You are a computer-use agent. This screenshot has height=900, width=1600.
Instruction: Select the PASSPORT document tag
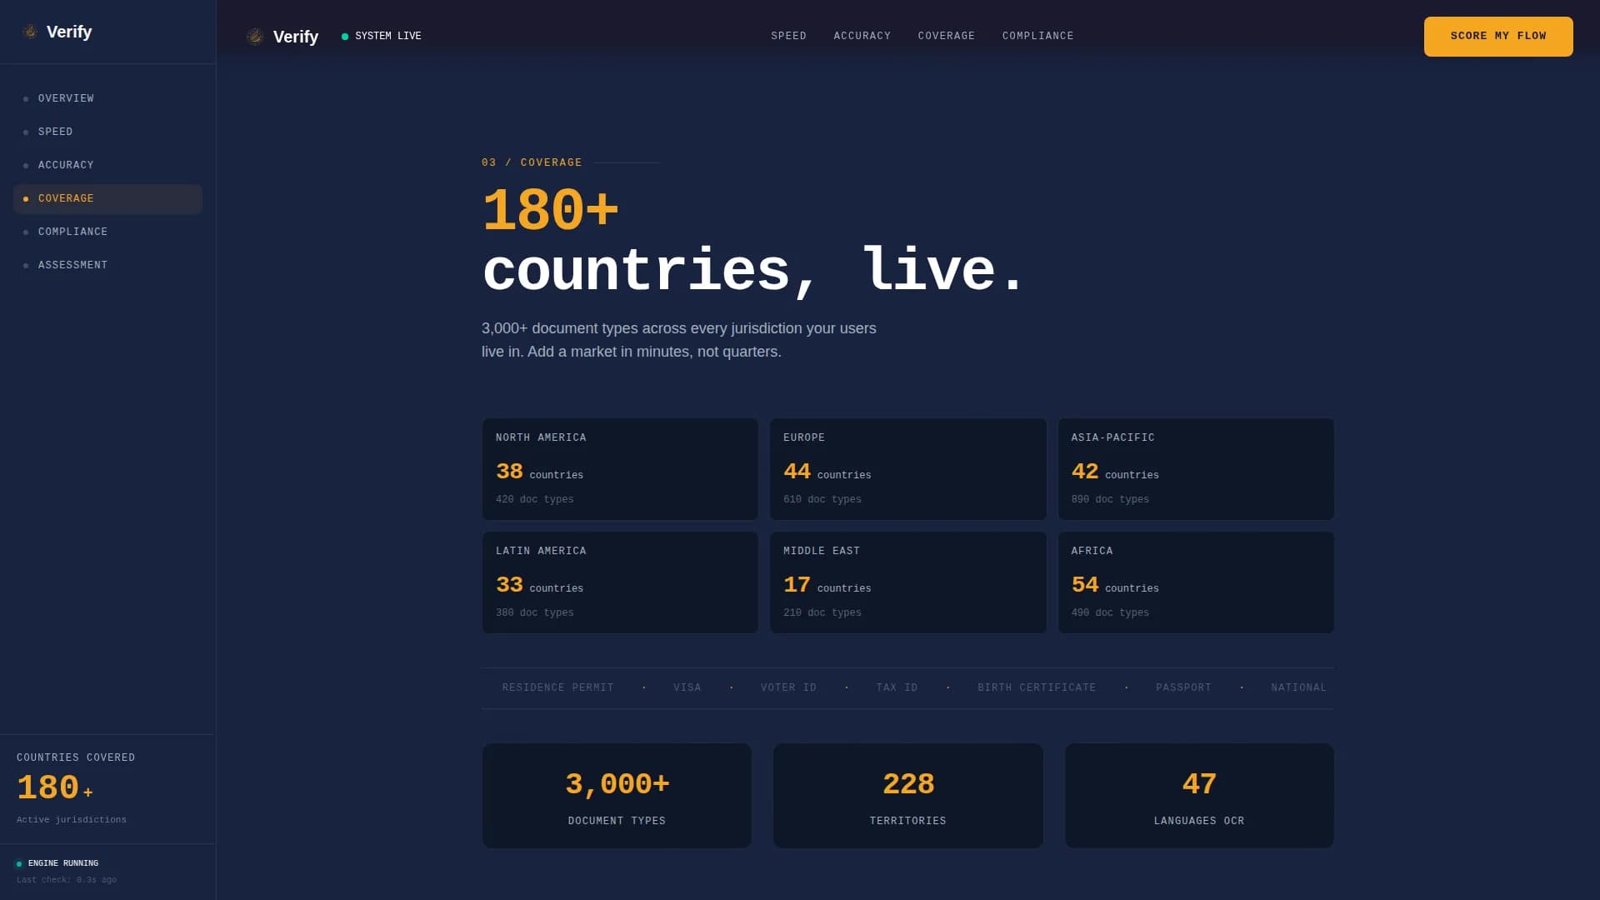[x=1184, y=687]
